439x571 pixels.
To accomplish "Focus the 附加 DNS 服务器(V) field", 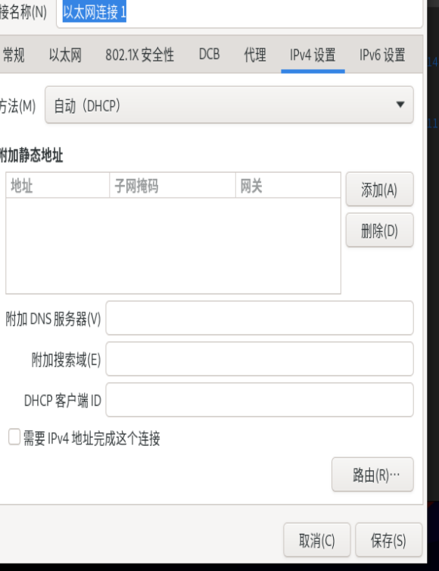I will [x=260, y=318].
